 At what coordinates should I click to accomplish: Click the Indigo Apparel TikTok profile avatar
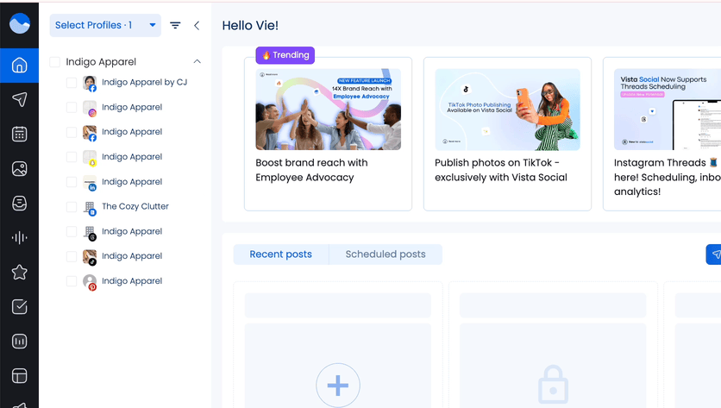coord(90,257)
